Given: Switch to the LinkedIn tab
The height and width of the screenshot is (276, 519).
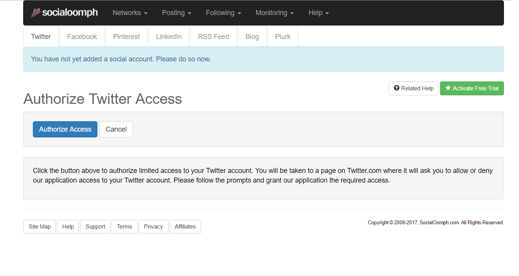Looking at the screenshot, I should [x=169, y=37].
